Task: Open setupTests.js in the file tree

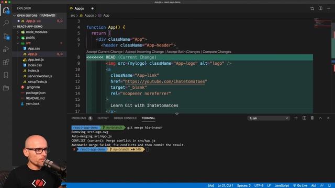Action: (x=37, y=81)
